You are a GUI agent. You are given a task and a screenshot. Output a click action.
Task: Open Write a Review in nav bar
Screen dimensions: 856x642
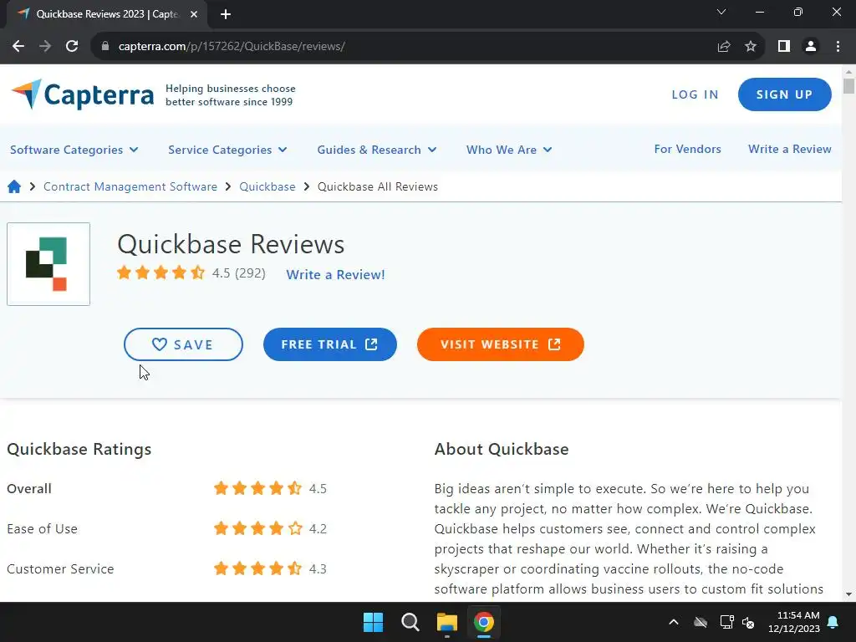point(789,149)
